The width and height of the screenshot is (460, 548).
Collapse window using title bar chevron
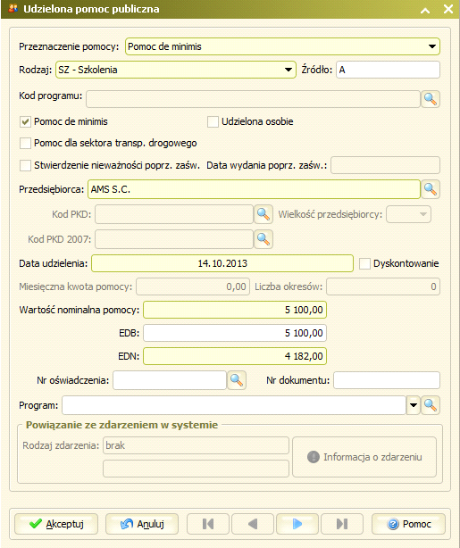point(425,10)
